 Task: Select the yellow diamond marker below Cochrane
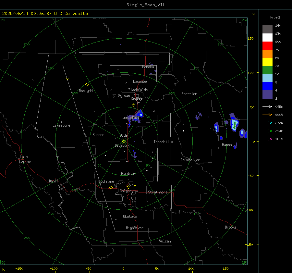(111, 187)
